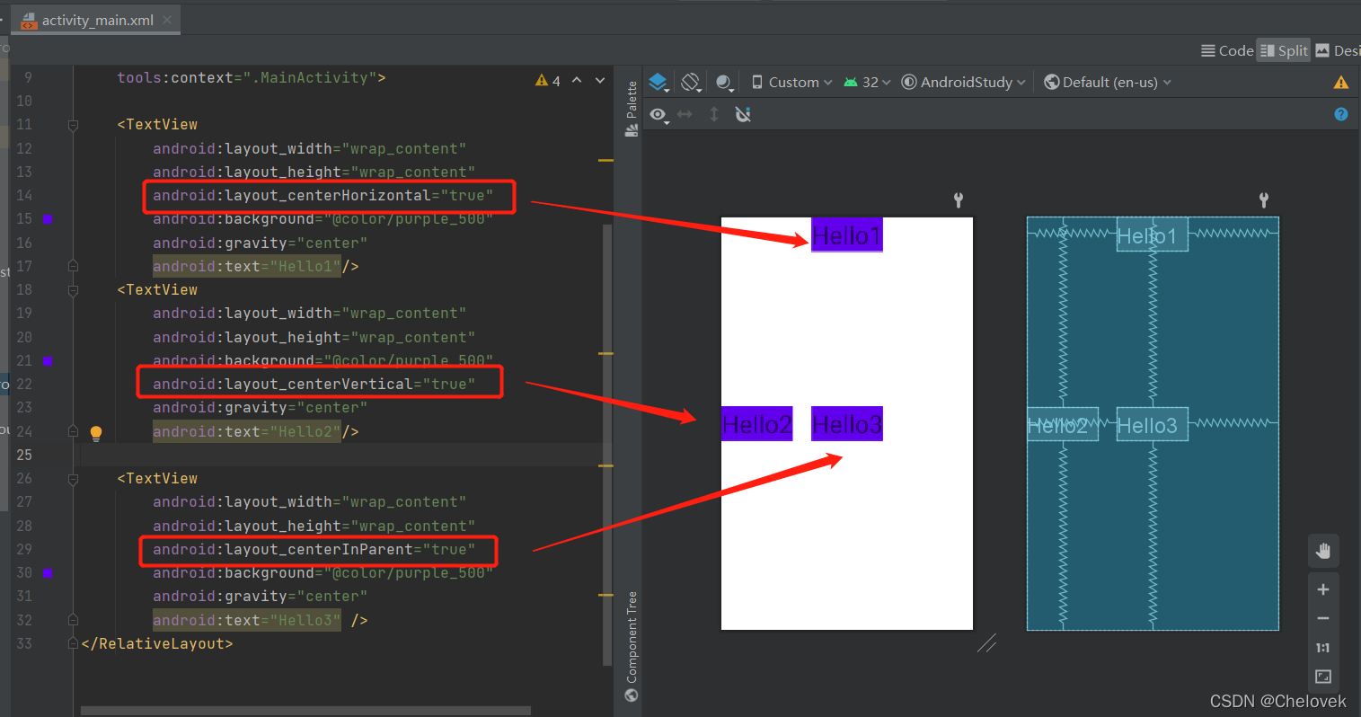Image resolution: width=1361 pixels, height=717 pixels.
Task: Click the wrench icon above the design preview
Action: [x=958, y=199]
